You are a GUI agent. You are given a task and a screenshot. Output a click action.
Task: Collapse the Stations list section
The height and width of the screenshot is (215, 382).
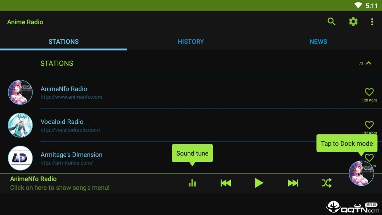(x=368, y=63)
